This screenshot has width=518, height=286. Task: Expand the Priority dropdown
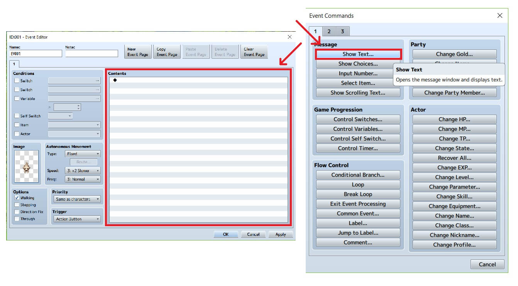(77, 199)
